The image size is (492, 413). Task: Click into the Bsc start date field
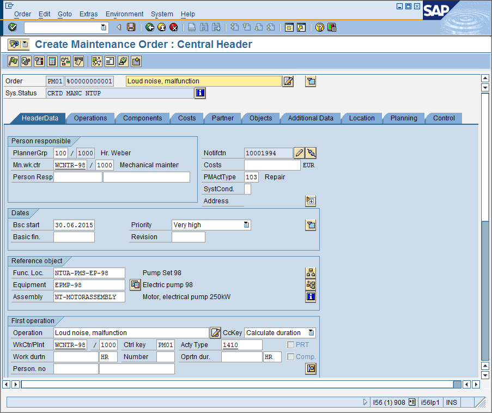(x=74, y=225)
